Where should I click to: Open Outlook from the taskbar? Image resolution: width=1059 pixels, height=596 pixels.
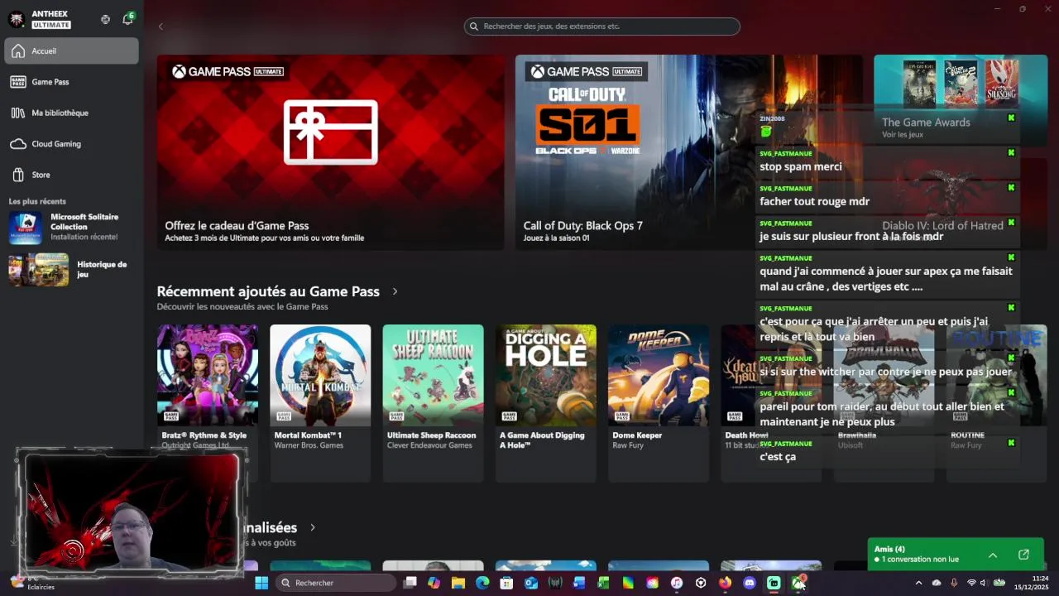pyautogui.click(x=531, y=583)
